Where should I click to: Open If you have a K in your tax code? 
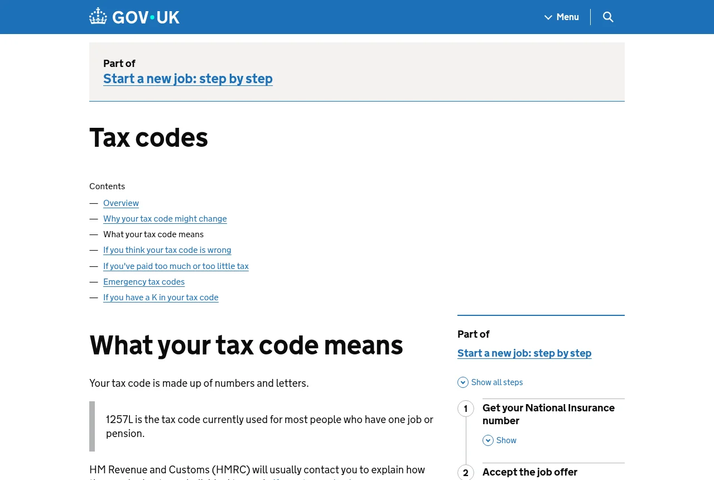(161, 297)
